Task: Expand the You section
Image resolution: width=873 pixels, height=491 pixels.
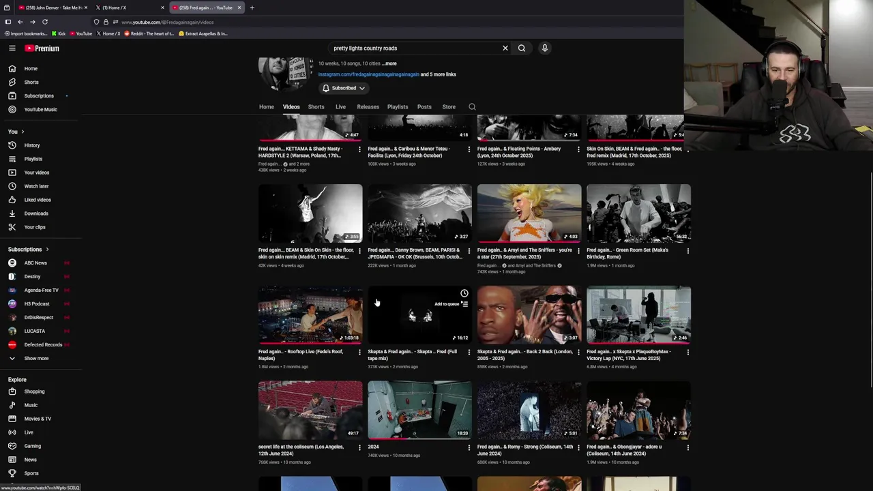Action: click(16, 132)
